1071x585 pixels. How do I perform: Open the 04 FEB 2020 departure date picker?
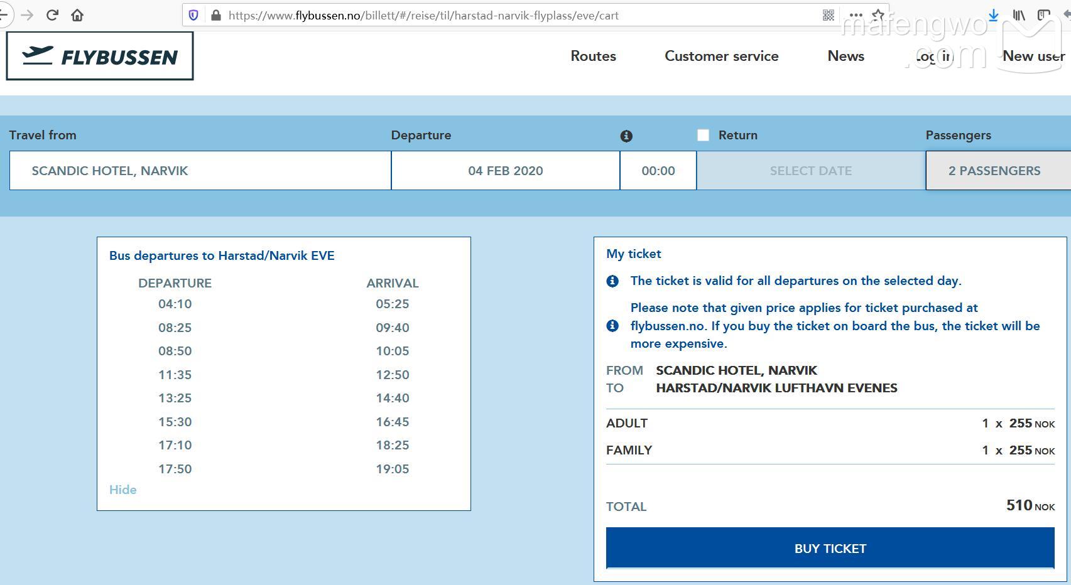click(x=506, y=171)
